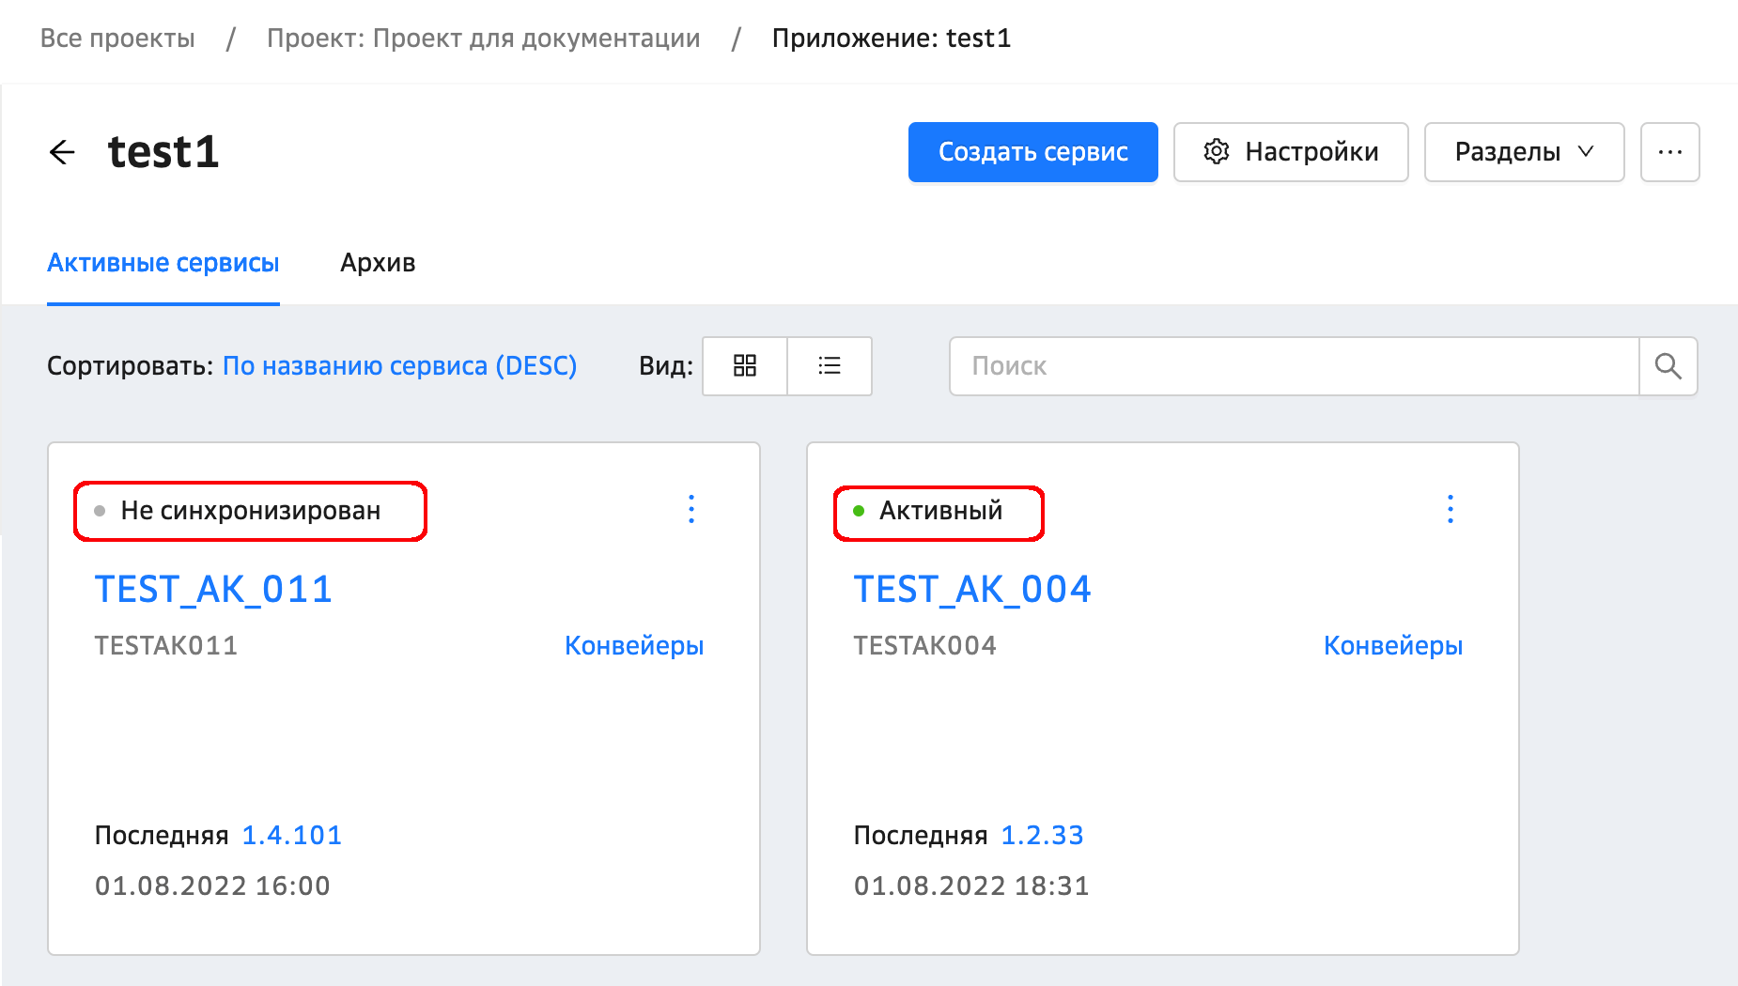Go to Все проекты breadcrumb
Image resolution: width=1738 pixels, height=986 pixels.
point(117,39)
